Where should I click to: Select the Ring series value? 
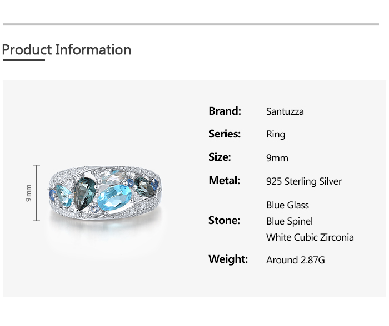[276, 135]
